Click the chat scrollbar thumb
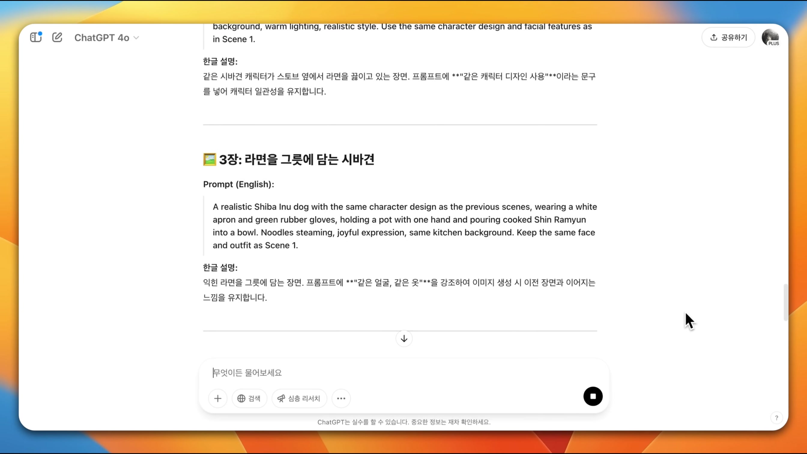 pyautogui.click(x=785, y=302)
